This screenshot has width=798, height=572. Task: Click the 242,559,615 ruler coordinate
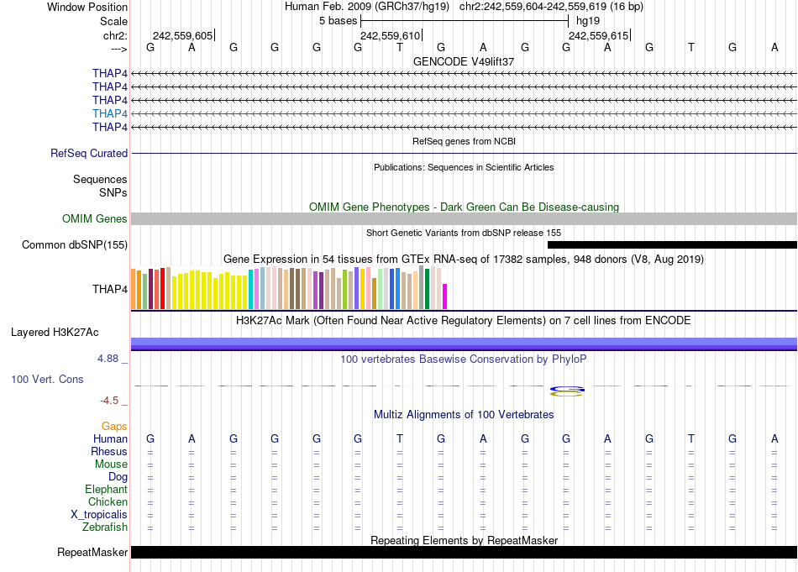coord(598,35)
